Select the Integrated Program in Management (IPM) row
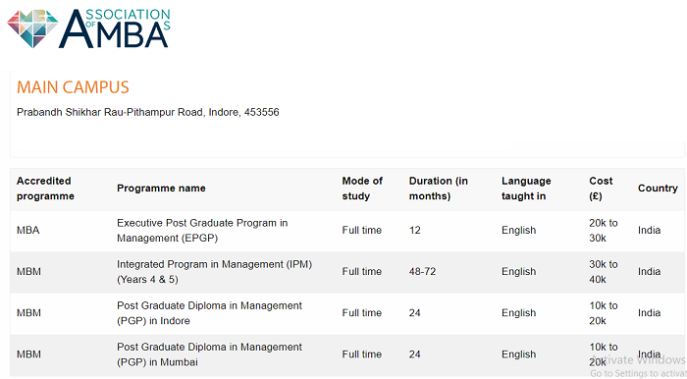 [347, 272]
